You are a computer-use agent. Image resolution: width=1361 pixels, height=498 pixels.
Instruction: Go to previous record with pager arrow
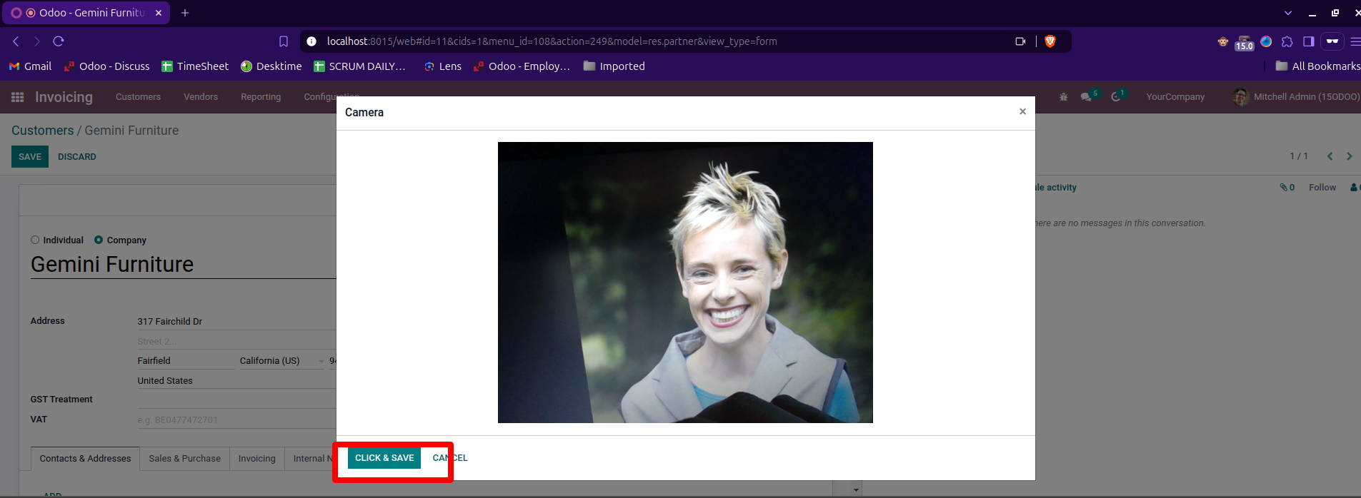coord(1330,156)
